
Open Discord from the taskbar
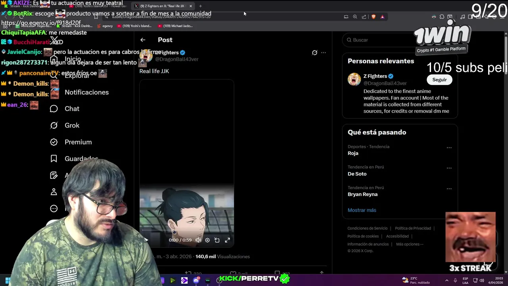[x=196, y=280]
